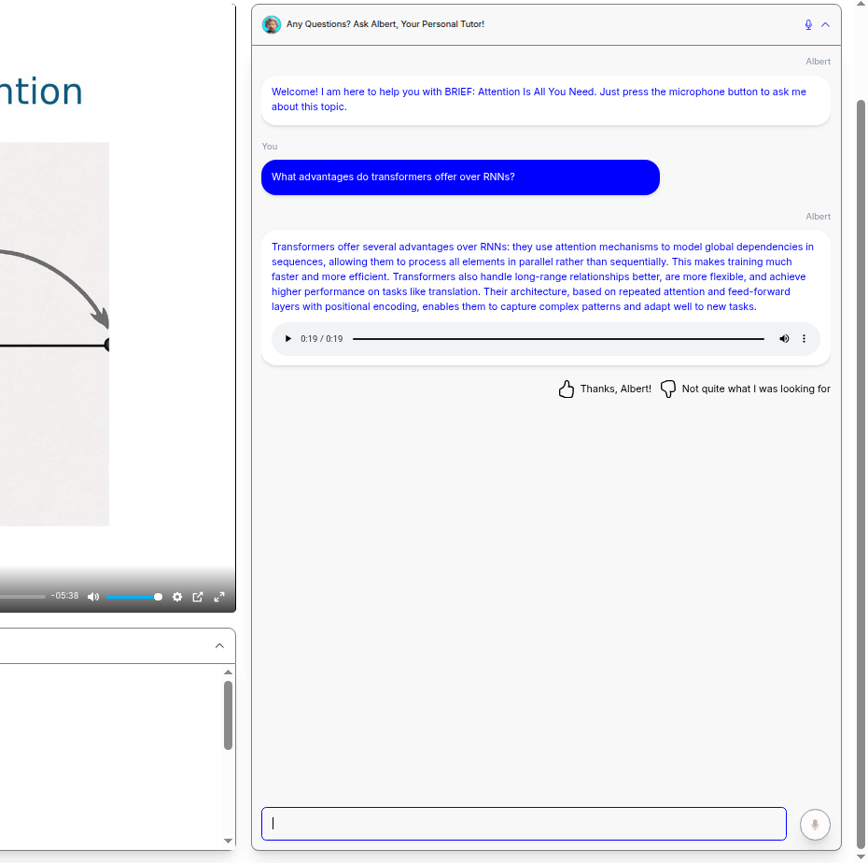868x863 pixels.
Task: Click the microphone icon in the Albert header
Action: pos(808,25)
